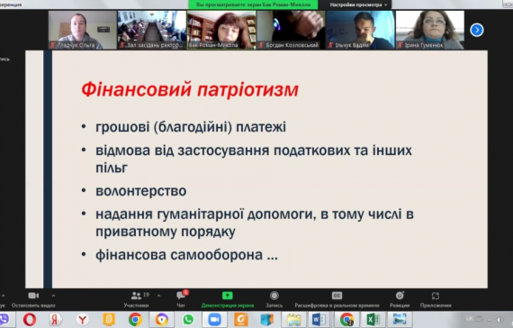Open Word from the taskbar
The image size is (513, 328).
coord(319,320)
